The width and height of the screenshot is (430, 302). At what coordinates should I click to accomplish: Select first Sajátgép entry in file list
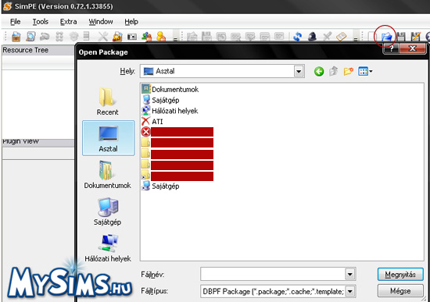pos(161,100)
